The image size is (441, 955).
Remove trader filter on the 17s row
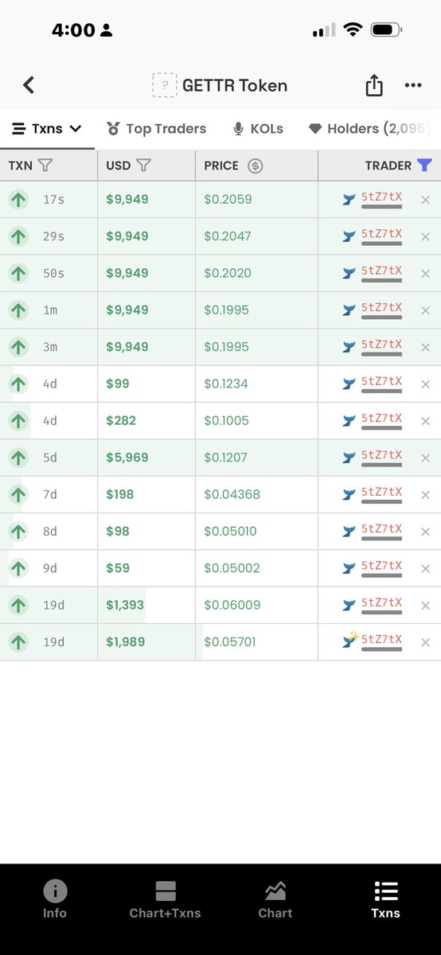(425, 200)
